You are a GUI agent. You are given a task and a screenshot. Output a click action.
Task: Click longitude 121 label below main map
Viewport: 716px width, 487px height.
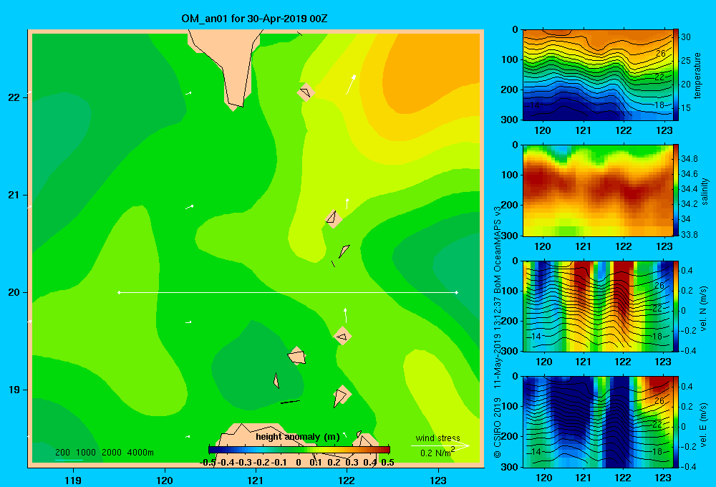[x=256, y=480]
